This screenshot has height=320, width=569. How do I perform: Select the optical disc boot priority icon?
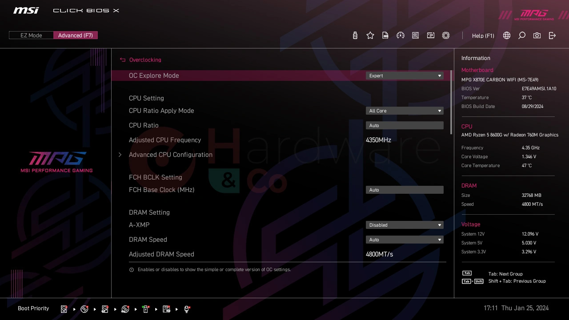[x=84, y=309]
